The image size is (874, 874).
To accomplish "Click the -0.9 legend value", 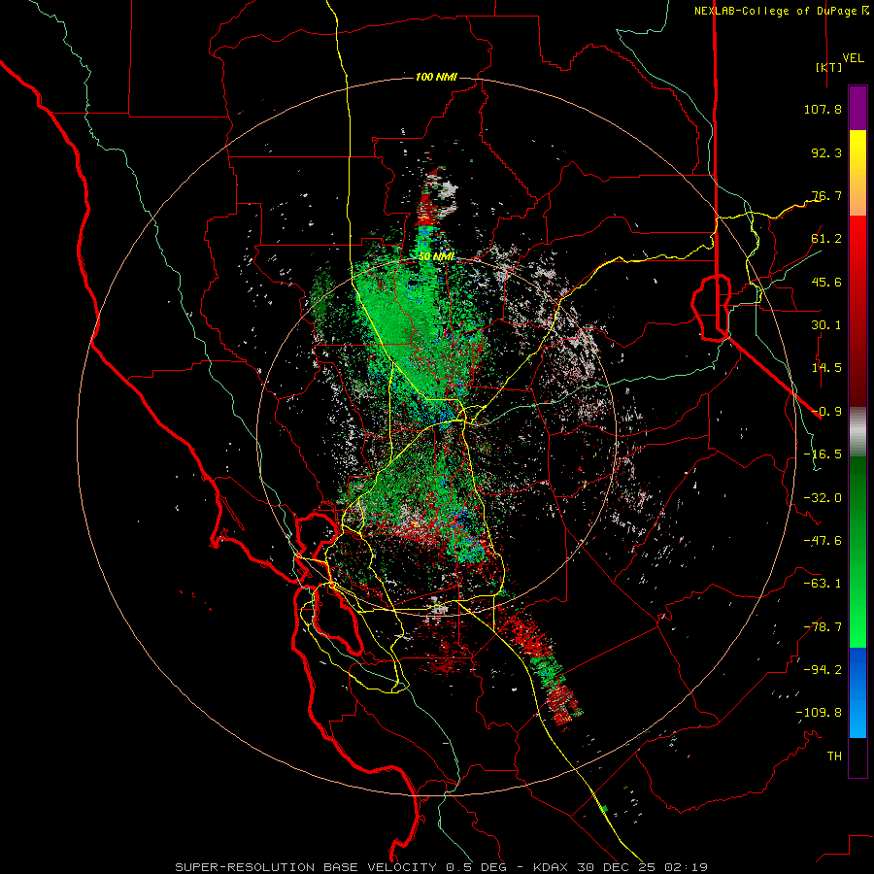I will tap(826, 412).
